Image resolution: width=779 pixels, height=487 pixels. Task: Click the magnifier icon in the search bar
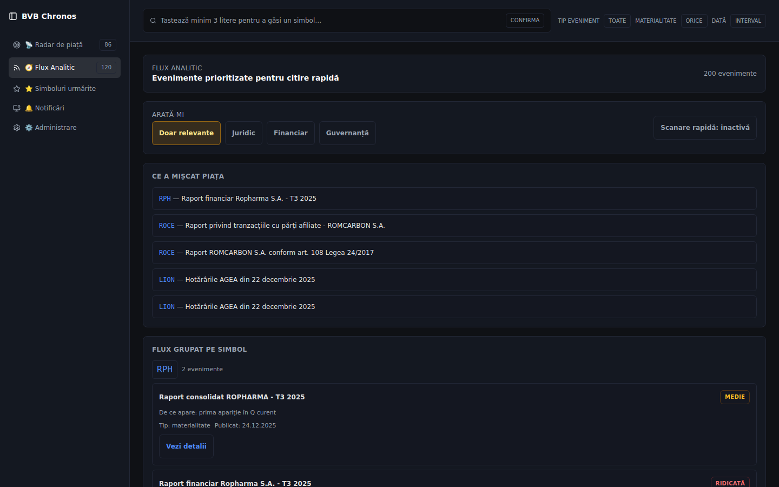click(153, 20)
